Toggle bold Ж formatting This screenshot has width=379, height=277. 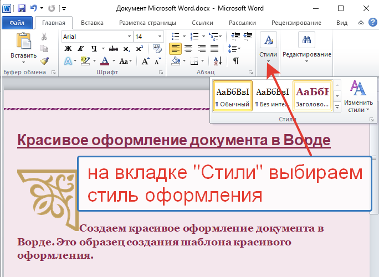click(68, 49)
